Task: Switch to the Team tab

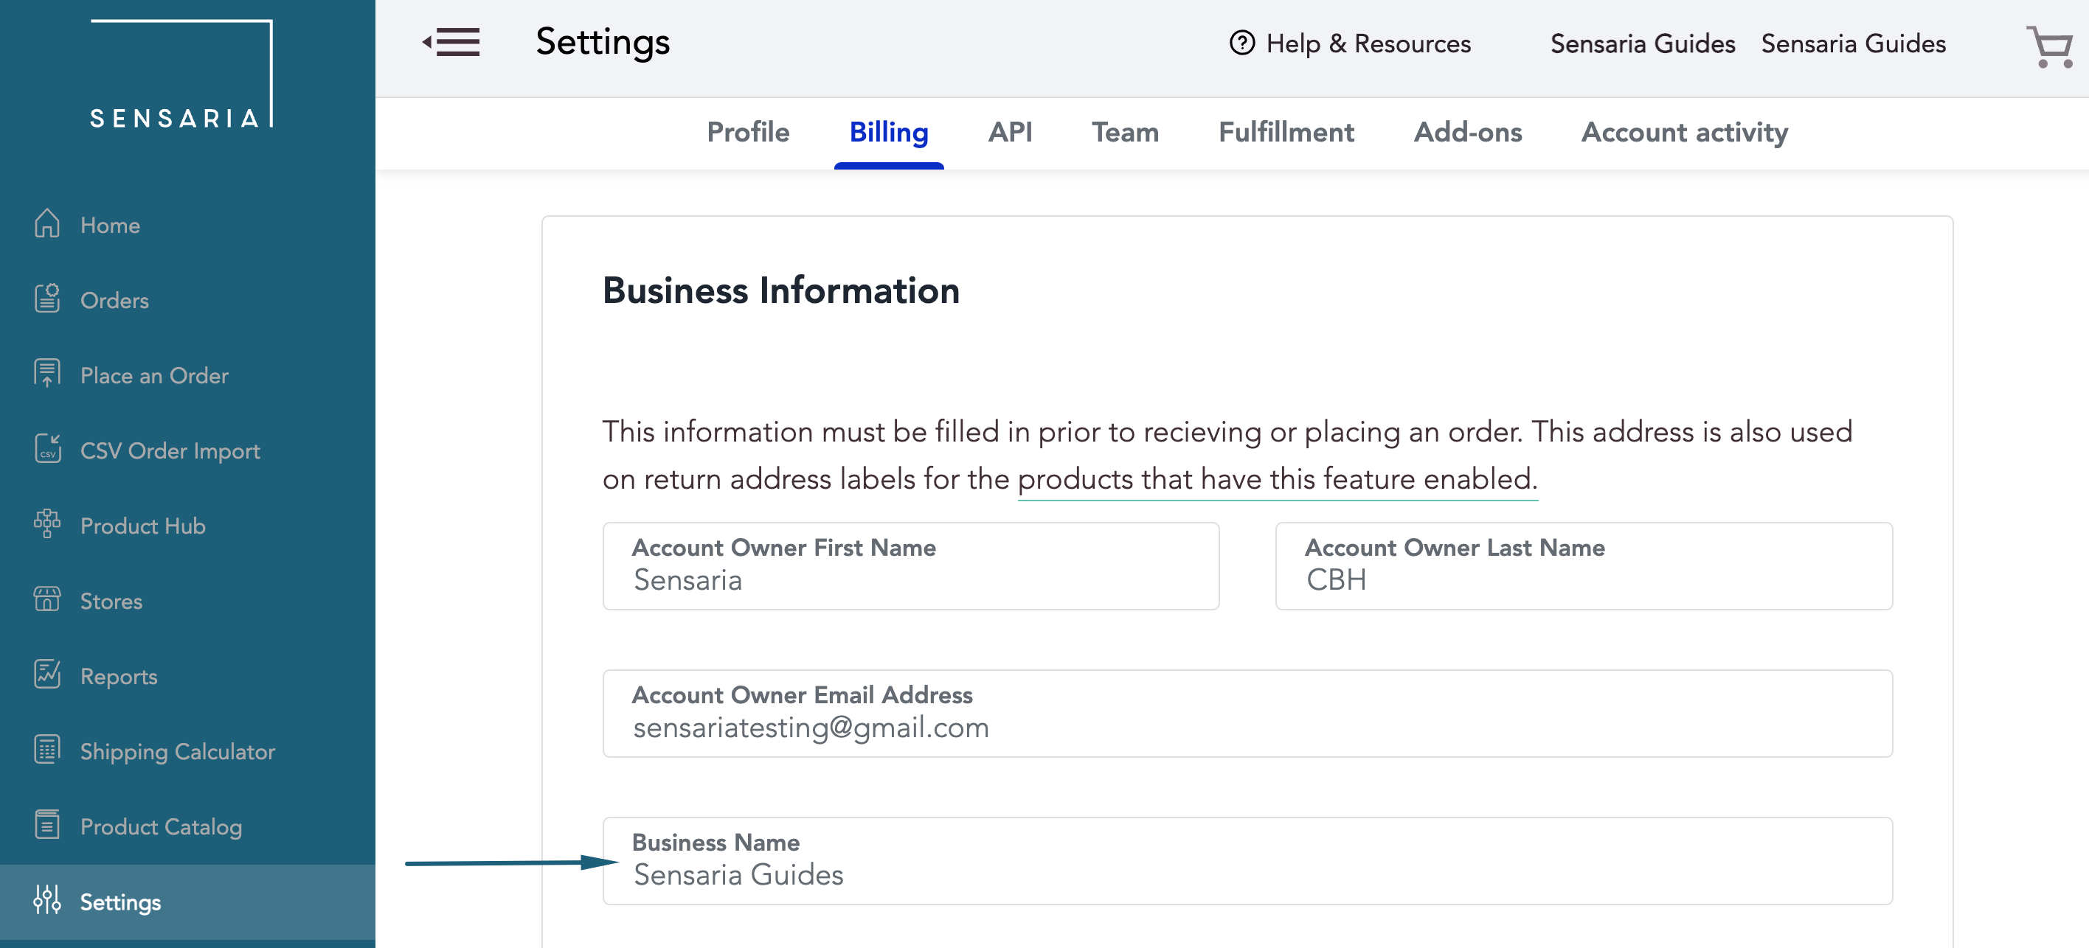Action: 1125,132
